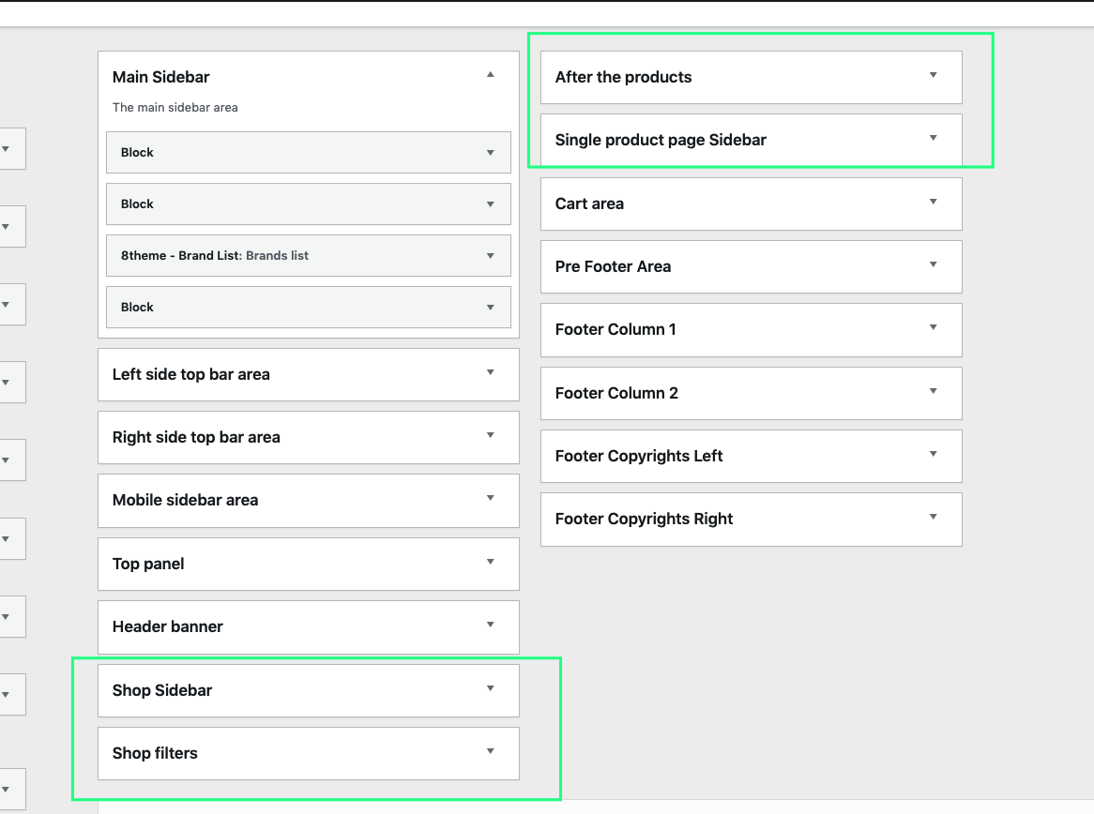The height and width of the screenshot is (814, 1094).
Task: Click the Footer Column 1 title
Action: click(x=615, y=329)
